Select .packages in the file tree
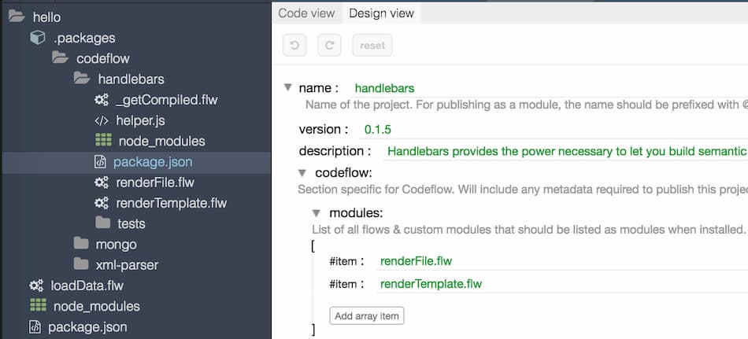The width and height of the screenshot is (748, 339). 84,38
